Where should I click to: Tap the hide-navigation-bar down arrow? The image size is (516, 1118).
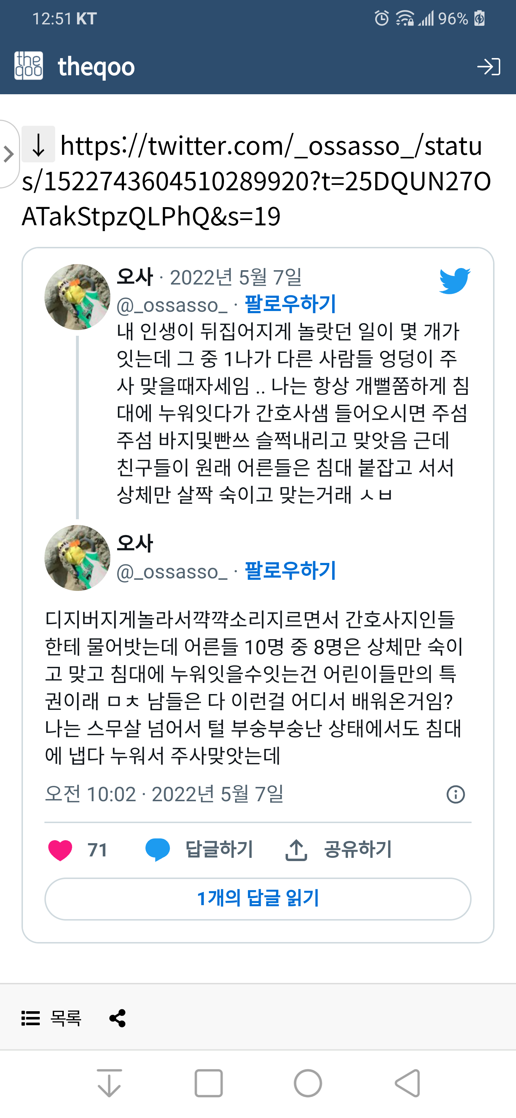[109, 1083]
